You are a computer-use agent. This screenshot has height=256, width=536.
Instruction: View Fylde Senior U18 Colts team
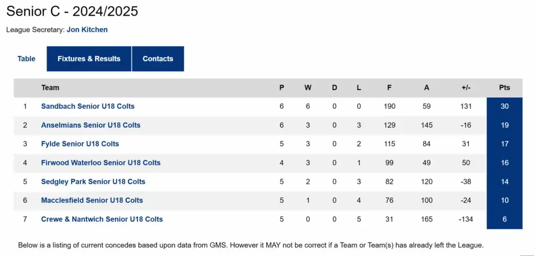(80, 144)
